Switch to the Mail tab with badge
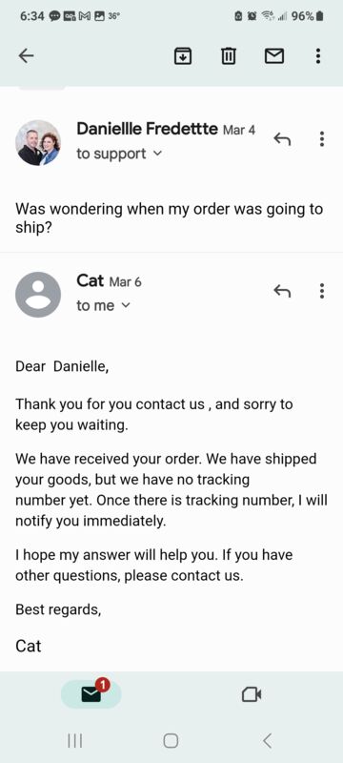Screen dimensions: 343x763 [x=91, y=694]
